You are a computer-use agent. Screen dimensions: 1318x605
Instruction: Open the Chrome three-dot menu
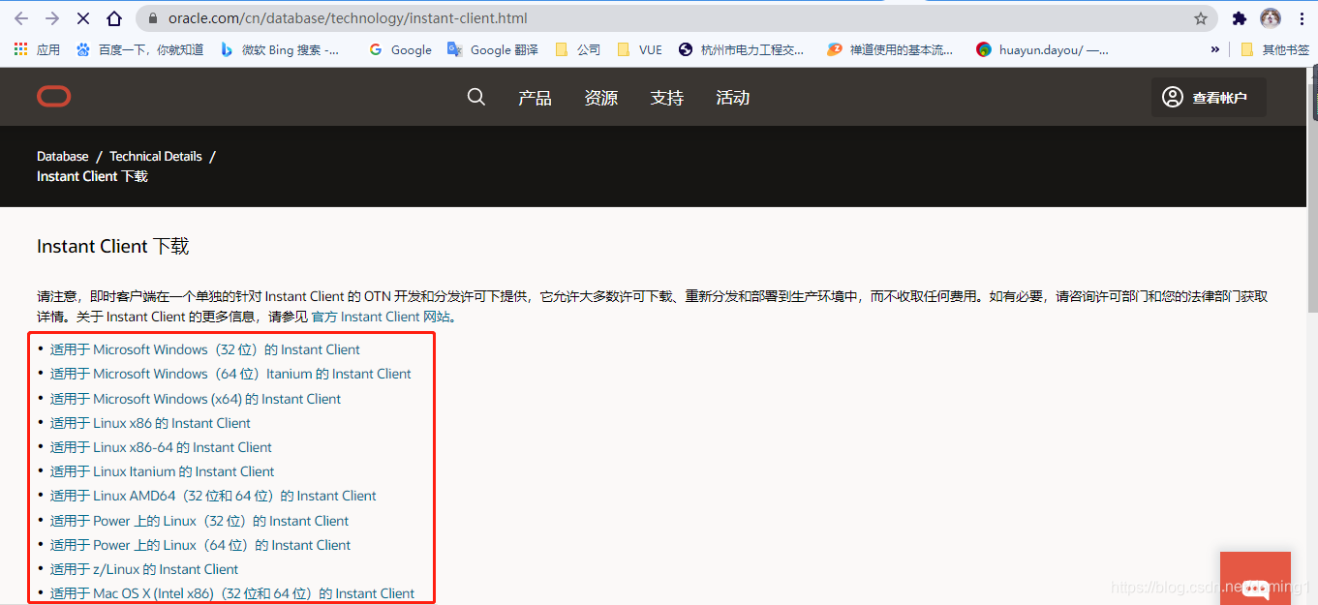pyautogui.click(x=1302, y=18)
